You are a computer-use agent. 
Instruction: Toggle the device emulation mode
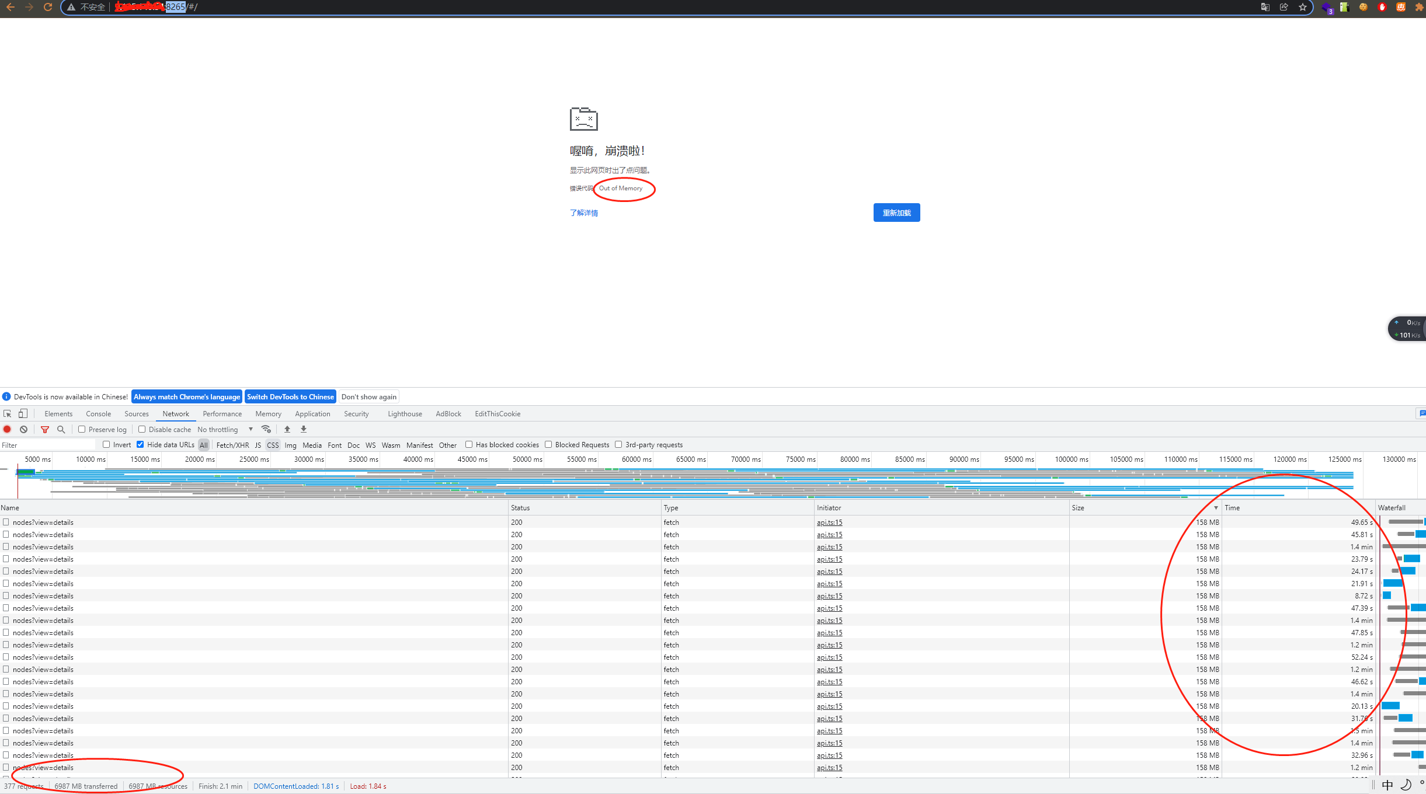click(23, 413)
